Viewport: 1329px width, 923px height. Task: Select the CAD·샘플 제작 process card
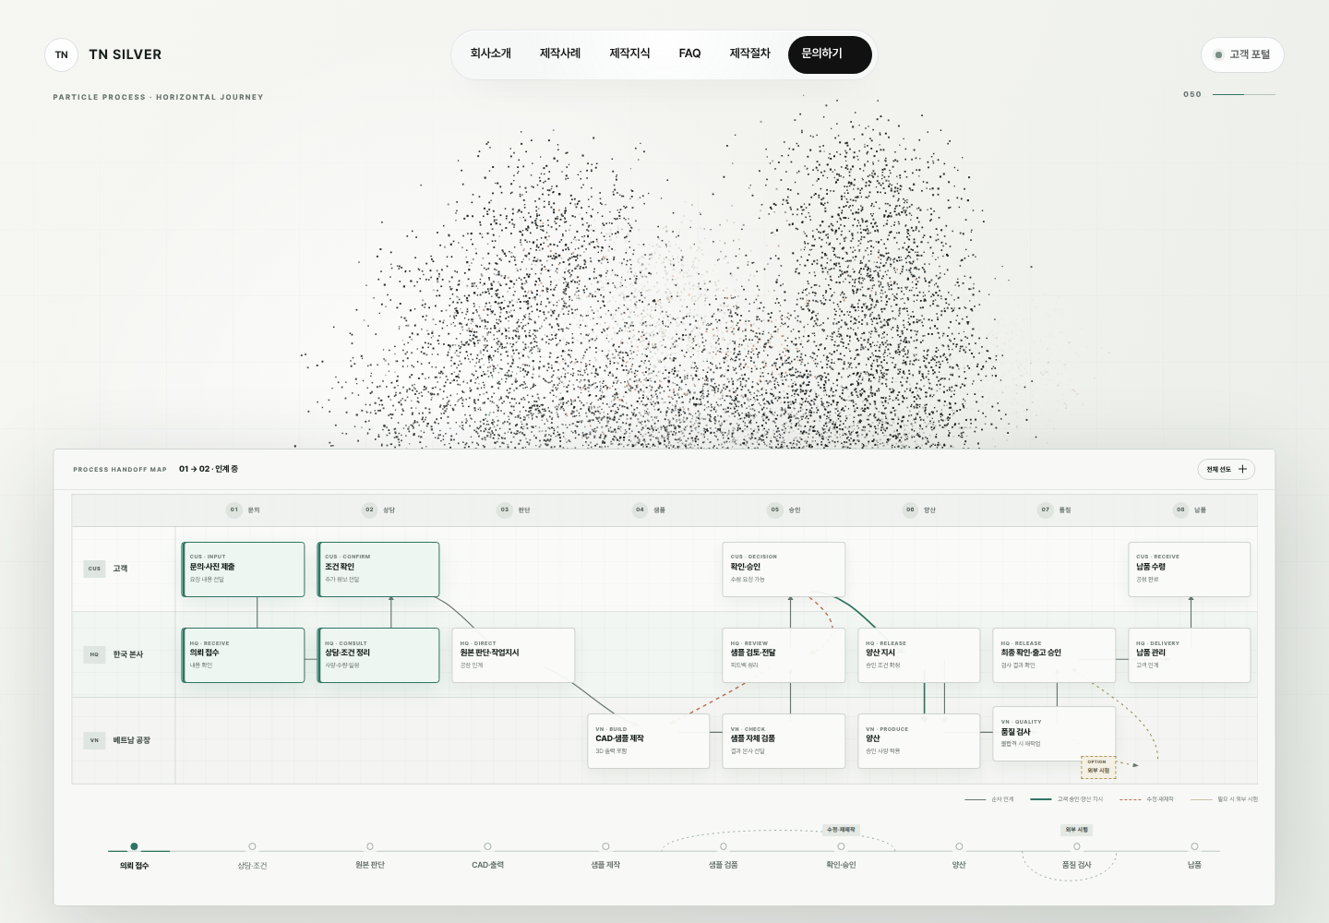(x=649, y=741)
